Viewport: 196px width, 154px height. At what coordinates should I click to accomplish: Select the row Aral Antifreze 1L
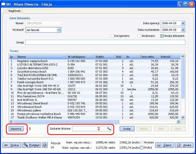(95, 100)
